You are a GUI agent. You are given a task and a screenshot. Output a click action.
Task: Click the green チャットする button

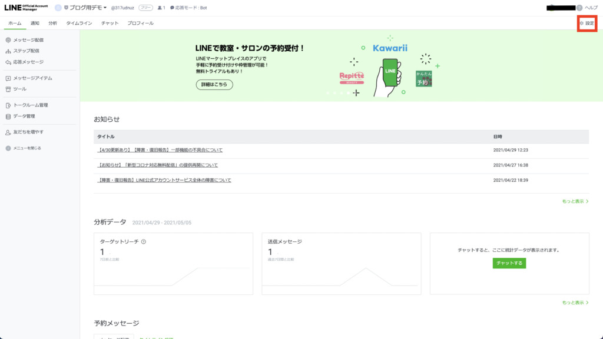tap(509, 263)
